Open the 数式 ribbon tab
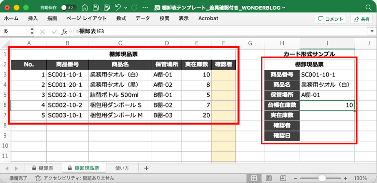Viewport: 377px width, 183px height. pyautogui.click(x=121, y=18)
